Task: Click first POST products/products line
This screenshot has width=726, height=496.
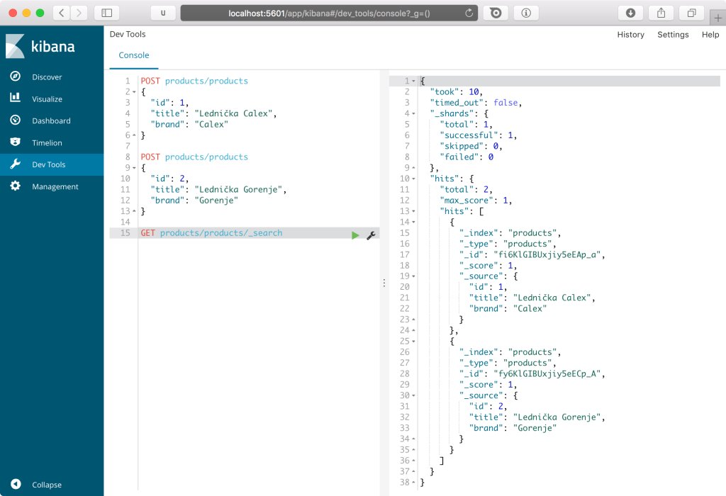Action: (194, 81)
